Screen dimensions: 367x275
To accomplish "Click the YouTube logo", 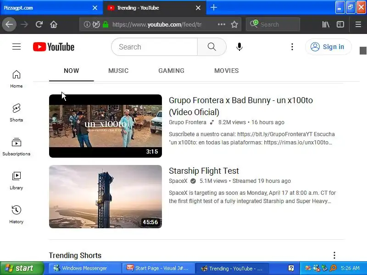I will 54,47.
